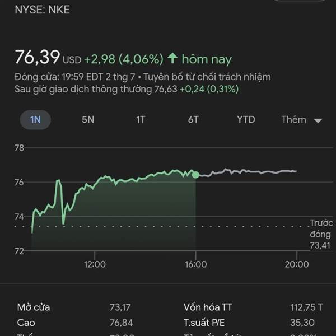Click the Trước đóng 73,41 label
The image size is (336, 336).
point(321,234)
